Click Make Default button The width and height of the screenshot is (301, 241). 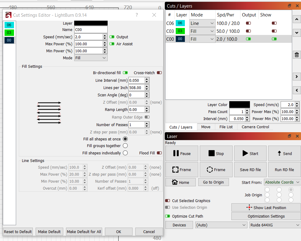click(x=49, y=232)
